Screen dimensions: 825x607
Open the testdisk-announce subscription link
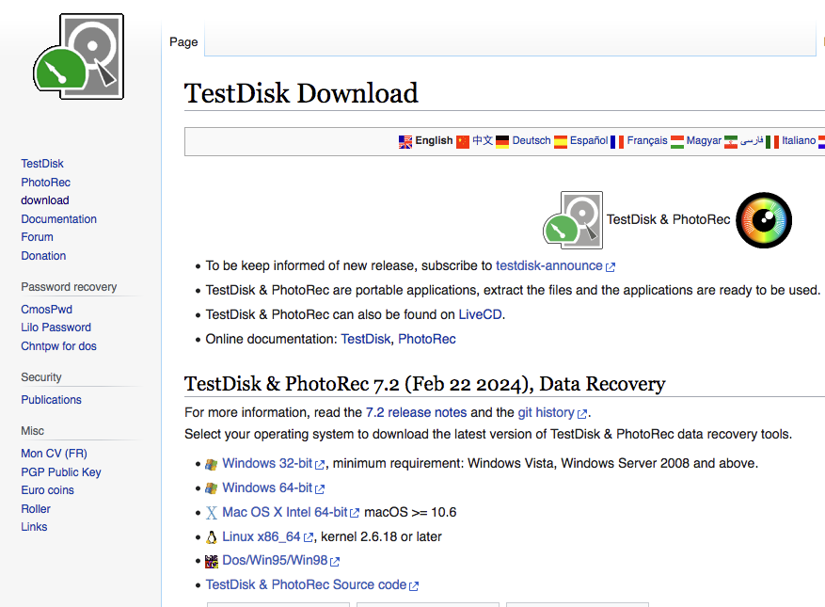pyautogui.click(x=548, y=266)
